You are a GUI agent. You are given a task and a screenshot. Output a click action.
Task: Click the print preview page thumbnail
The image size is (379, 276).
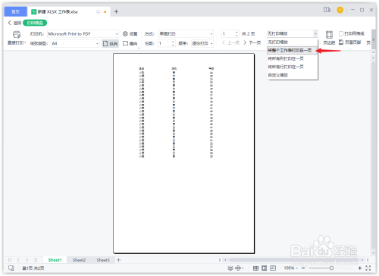(x=183, y=153)
